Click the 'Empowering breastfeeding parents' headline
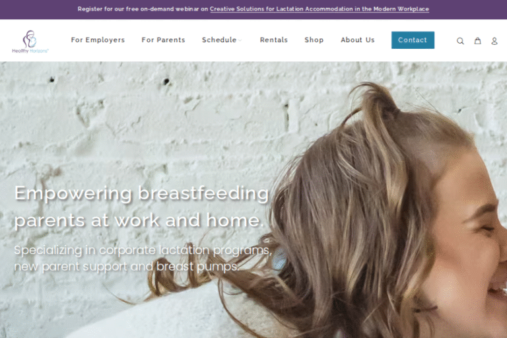The width and height of the screenshot is (507, 338). point(142,207)
